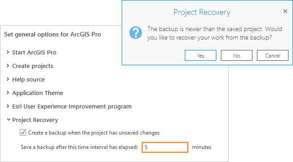
Task: Select the Help source heading
Action: (x=28, y=80)
